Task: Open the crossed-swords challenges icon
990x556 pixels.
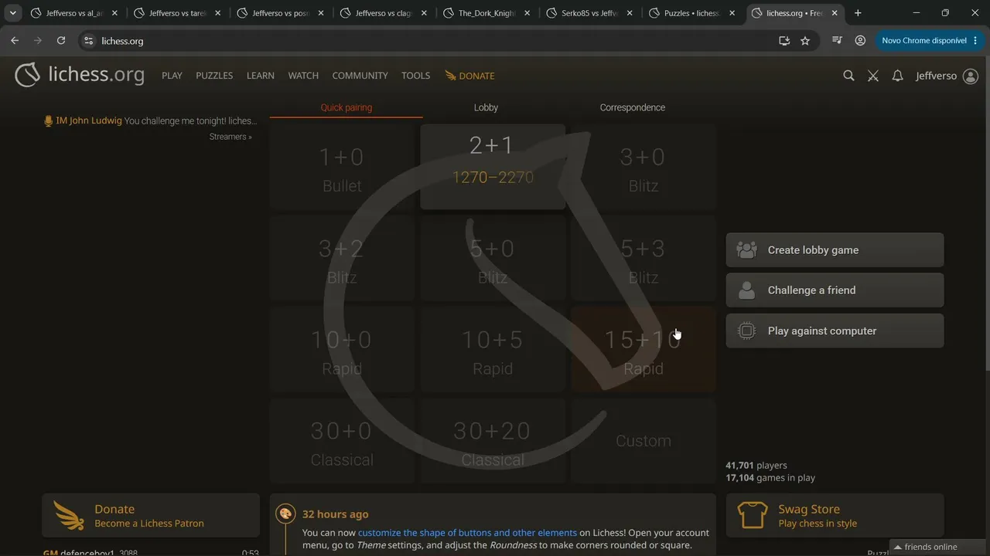Action: point(873,76)
